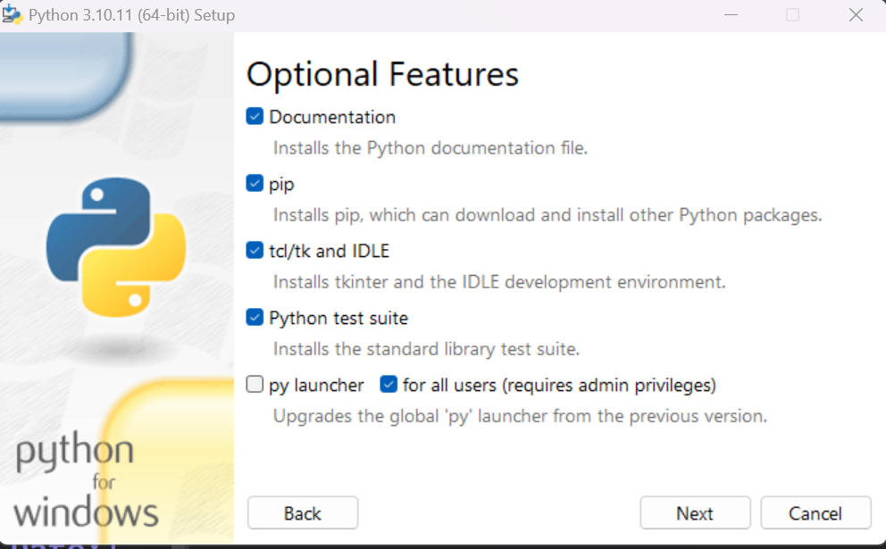The height and width of the screenshot is (549, 886).
Task: Click the Python installer icon in title bar
Action: [x=13, y=15]
